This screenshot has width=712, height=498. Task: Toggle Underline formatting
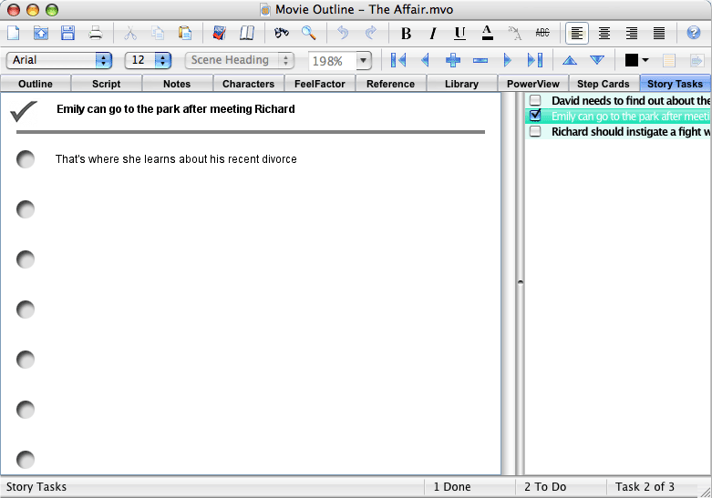(x=460, y=33)
